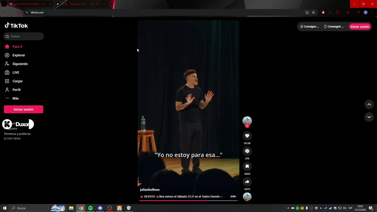This screenshot has height=212, width=377.
Task: Open the volume tray icon
Action: 345,208
